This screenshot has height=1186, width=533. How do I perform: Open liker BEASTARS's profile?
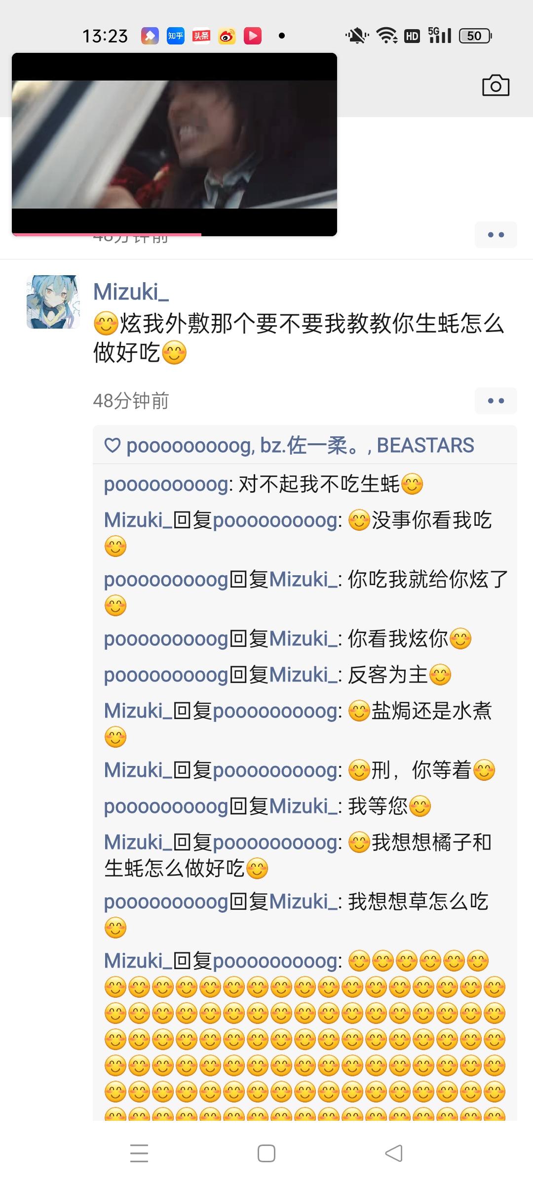(x=425, y=445)
